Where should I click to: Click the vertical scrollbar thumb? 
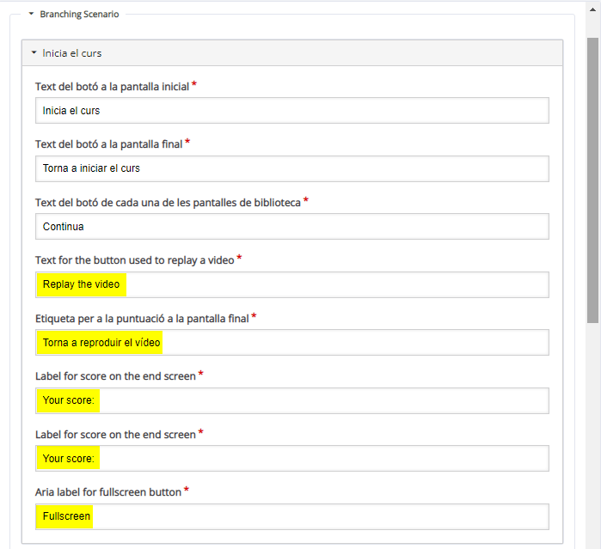(x=593, y=180)
